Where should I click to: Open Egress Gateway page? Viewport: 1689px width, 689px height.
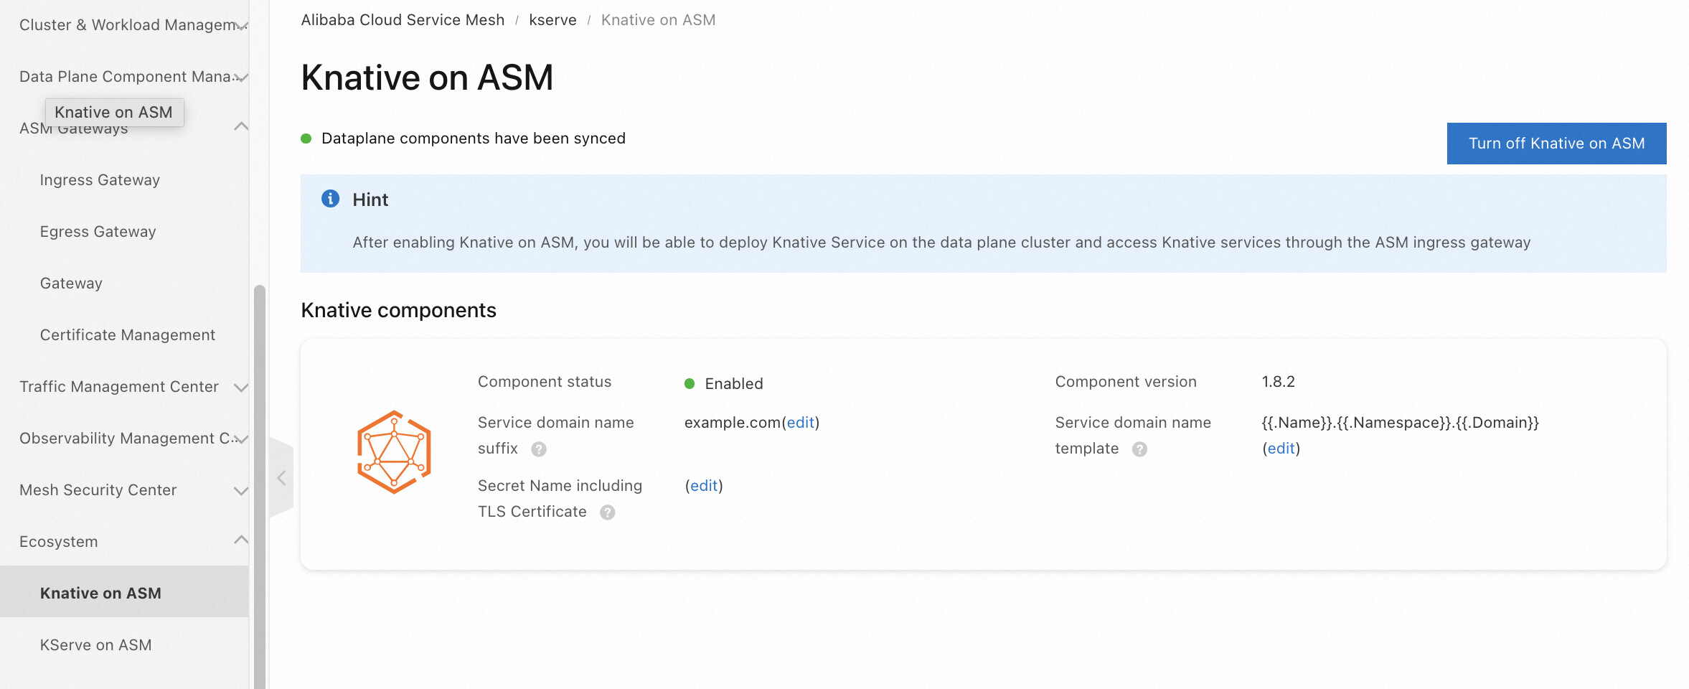(98, 232)
